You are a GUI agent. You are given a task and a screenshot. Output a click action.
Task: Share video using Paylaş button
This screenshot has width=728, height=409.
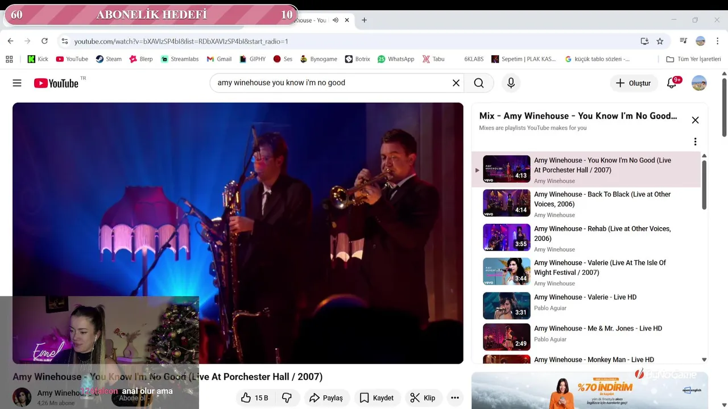(x=326, y=398)
